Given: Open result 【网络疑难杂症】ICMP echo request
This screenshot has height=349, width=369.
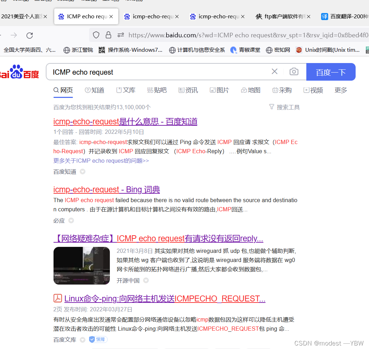Looking at the screenshot, I should (x=158, y=238).
